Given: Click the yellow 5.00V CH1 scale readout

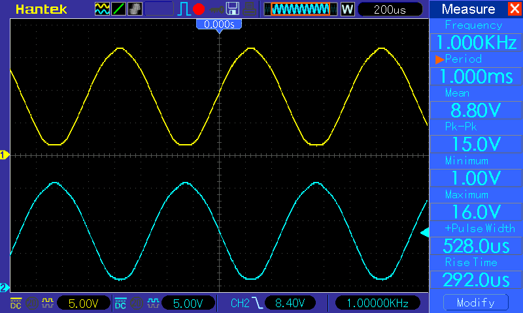Looking at the screenshot, I should point(84,303).
